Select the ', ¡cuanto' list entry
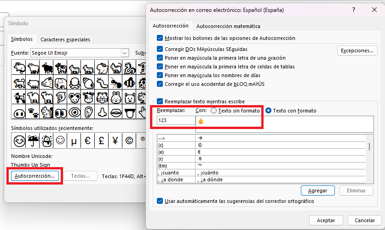 click(x=261, y=173)
